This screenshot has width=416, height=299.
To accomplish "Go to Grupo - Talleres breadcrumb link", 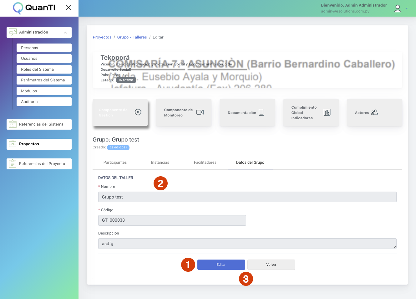I will (x=132, y=37).
